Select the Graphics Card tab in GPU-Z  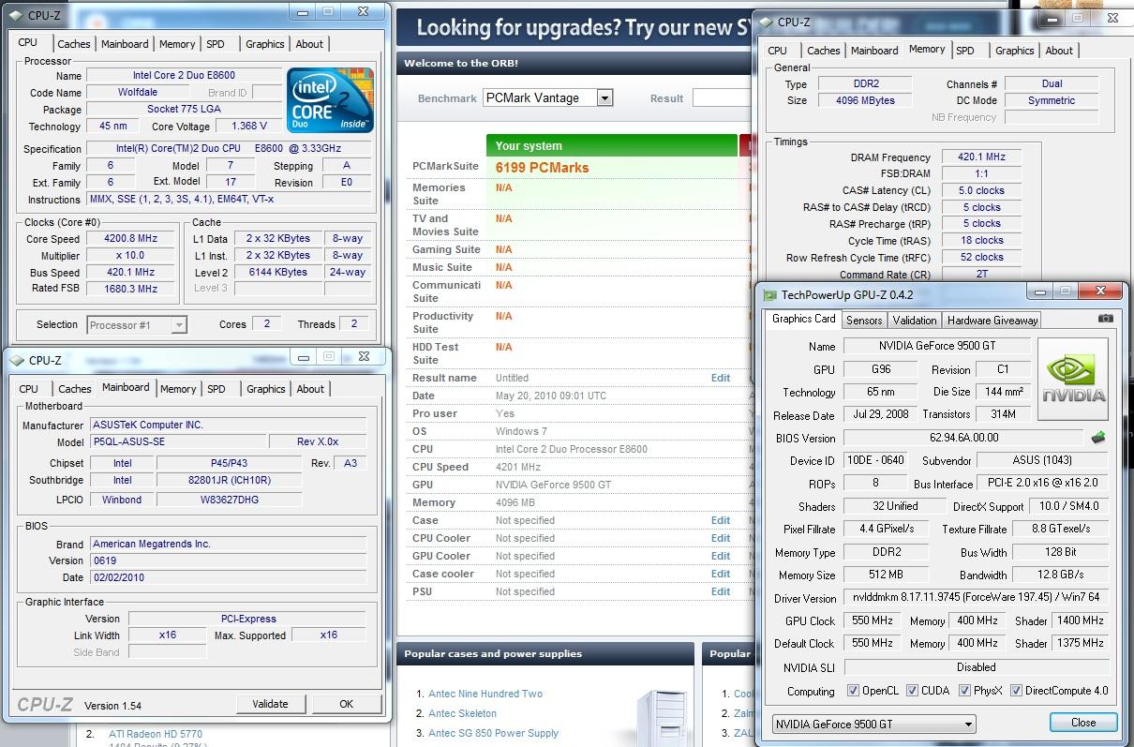[803, 319]
